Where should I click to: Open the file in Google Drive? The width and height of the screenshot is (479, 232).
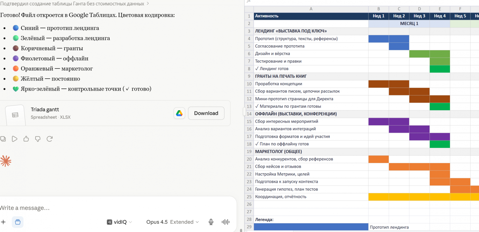pyautogui.click(x=179, y=113)
